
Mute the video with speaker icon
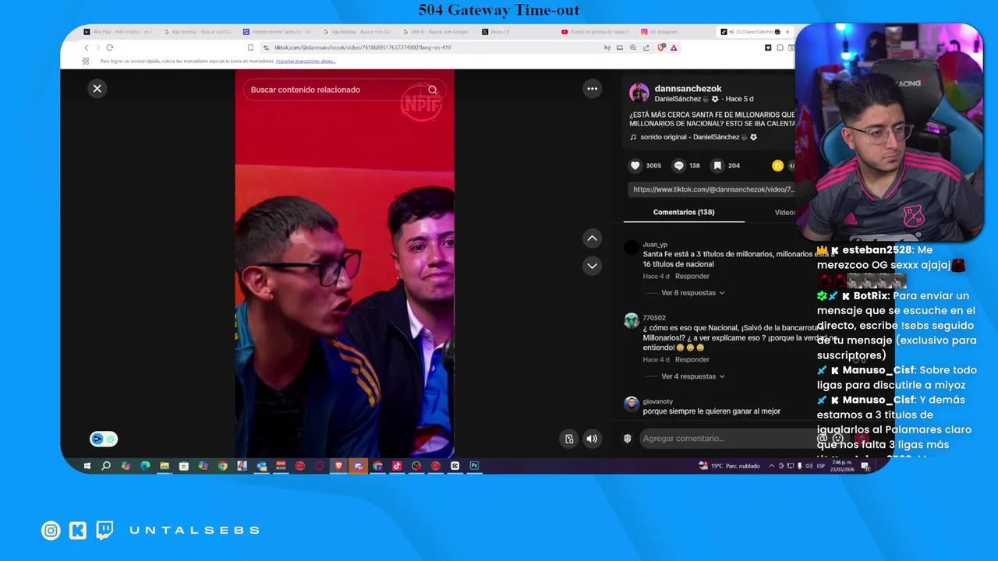tap(592, 439)
